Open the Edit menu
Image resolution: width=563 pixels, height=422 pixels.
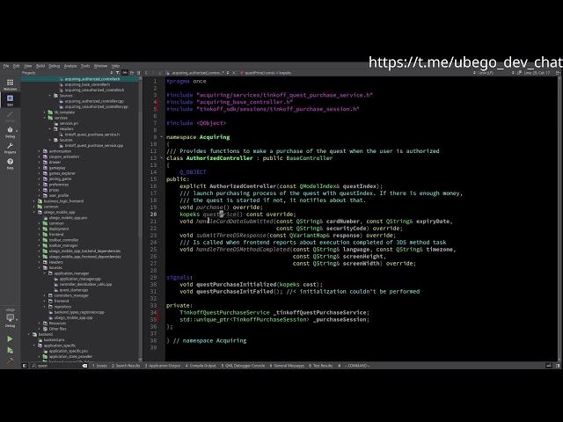point(17,66)
